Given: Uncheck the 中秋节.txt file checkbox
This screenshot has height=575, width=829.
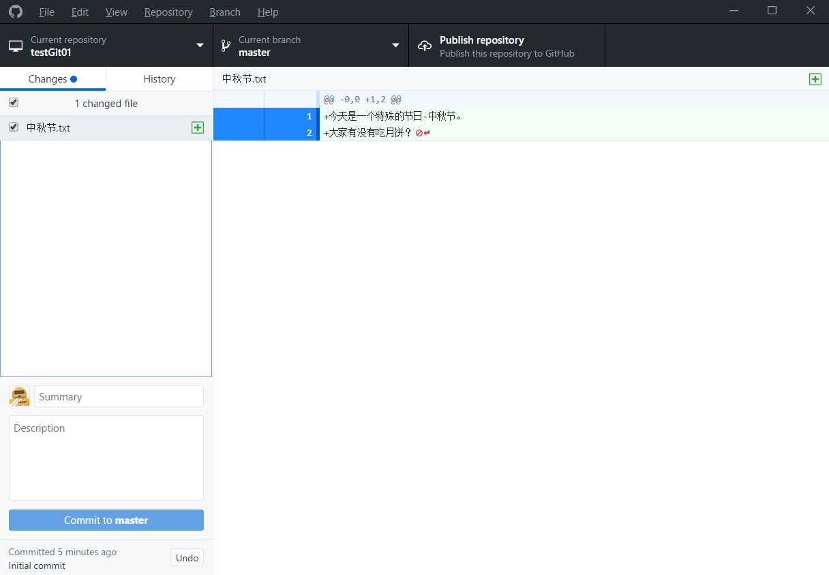Looking at the screenshot, I should [x=14, y=128].
